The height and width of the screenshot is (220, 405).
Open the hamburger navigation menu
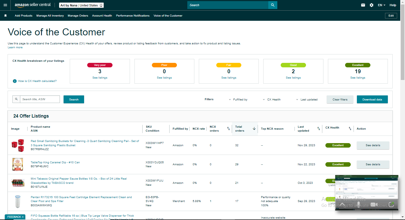pos(5,5)
